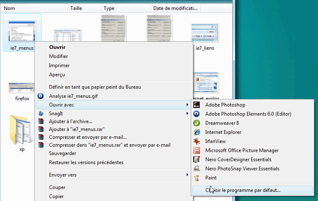Sort by Date de modification column
Viewport: 318px width, 201px height.
[x=175, y=8]
